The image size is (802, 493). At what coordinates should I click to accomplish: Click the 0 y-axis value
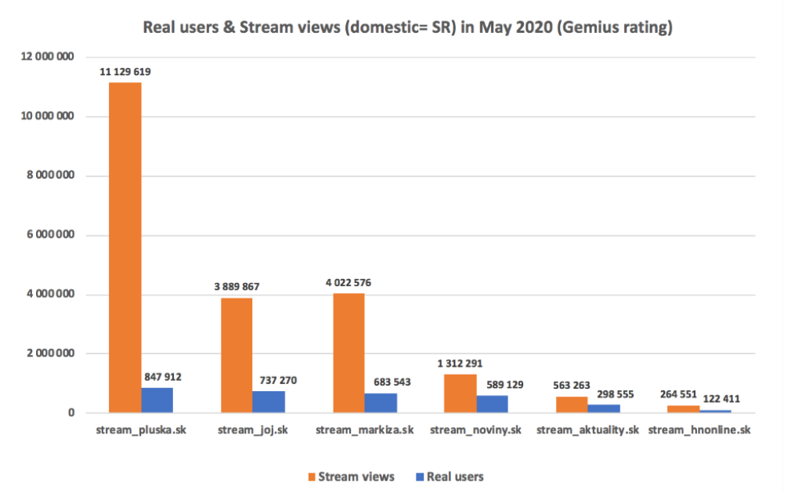[71, 413]
